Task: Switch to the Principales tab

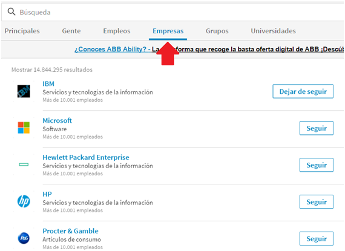Action: coord(22,31)
